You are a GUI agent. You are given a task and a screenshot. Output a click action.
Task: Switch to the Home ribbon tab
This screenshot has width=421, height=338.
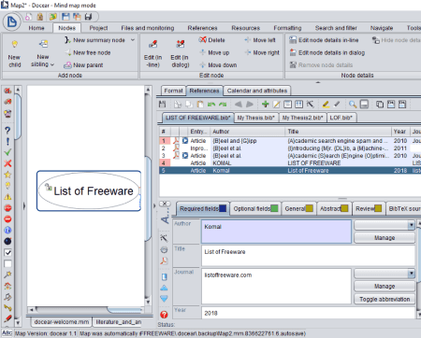pos(36,28)
